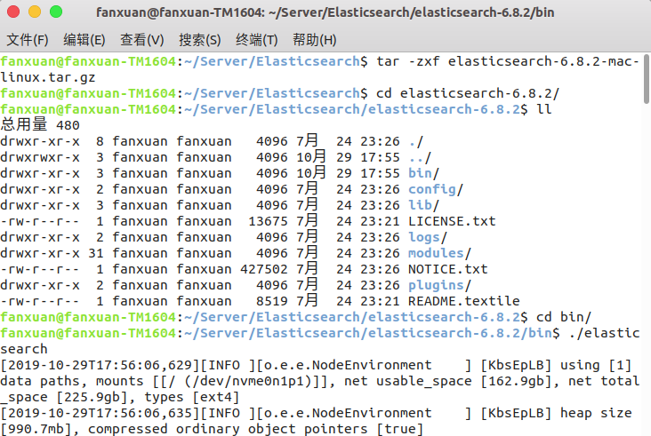Click the cd bin/ command text
The height and width of the screenshot is (436, 651).
pyautogui.click(x=563, y=318)
